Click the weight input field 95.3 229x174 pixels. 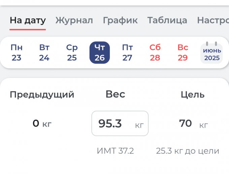click(120, 124)
